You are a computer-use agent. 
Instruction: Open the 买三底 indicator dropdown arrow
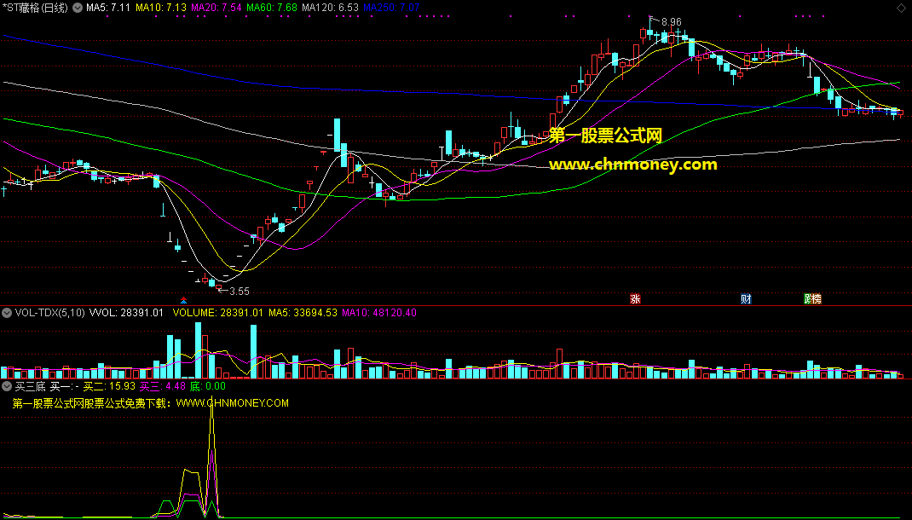click(7, 386)
